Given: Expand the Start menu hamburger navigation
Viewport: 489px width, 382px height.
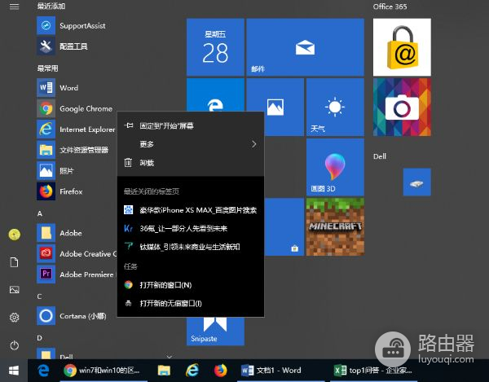Looking at the screenshot, I should 14,7.
